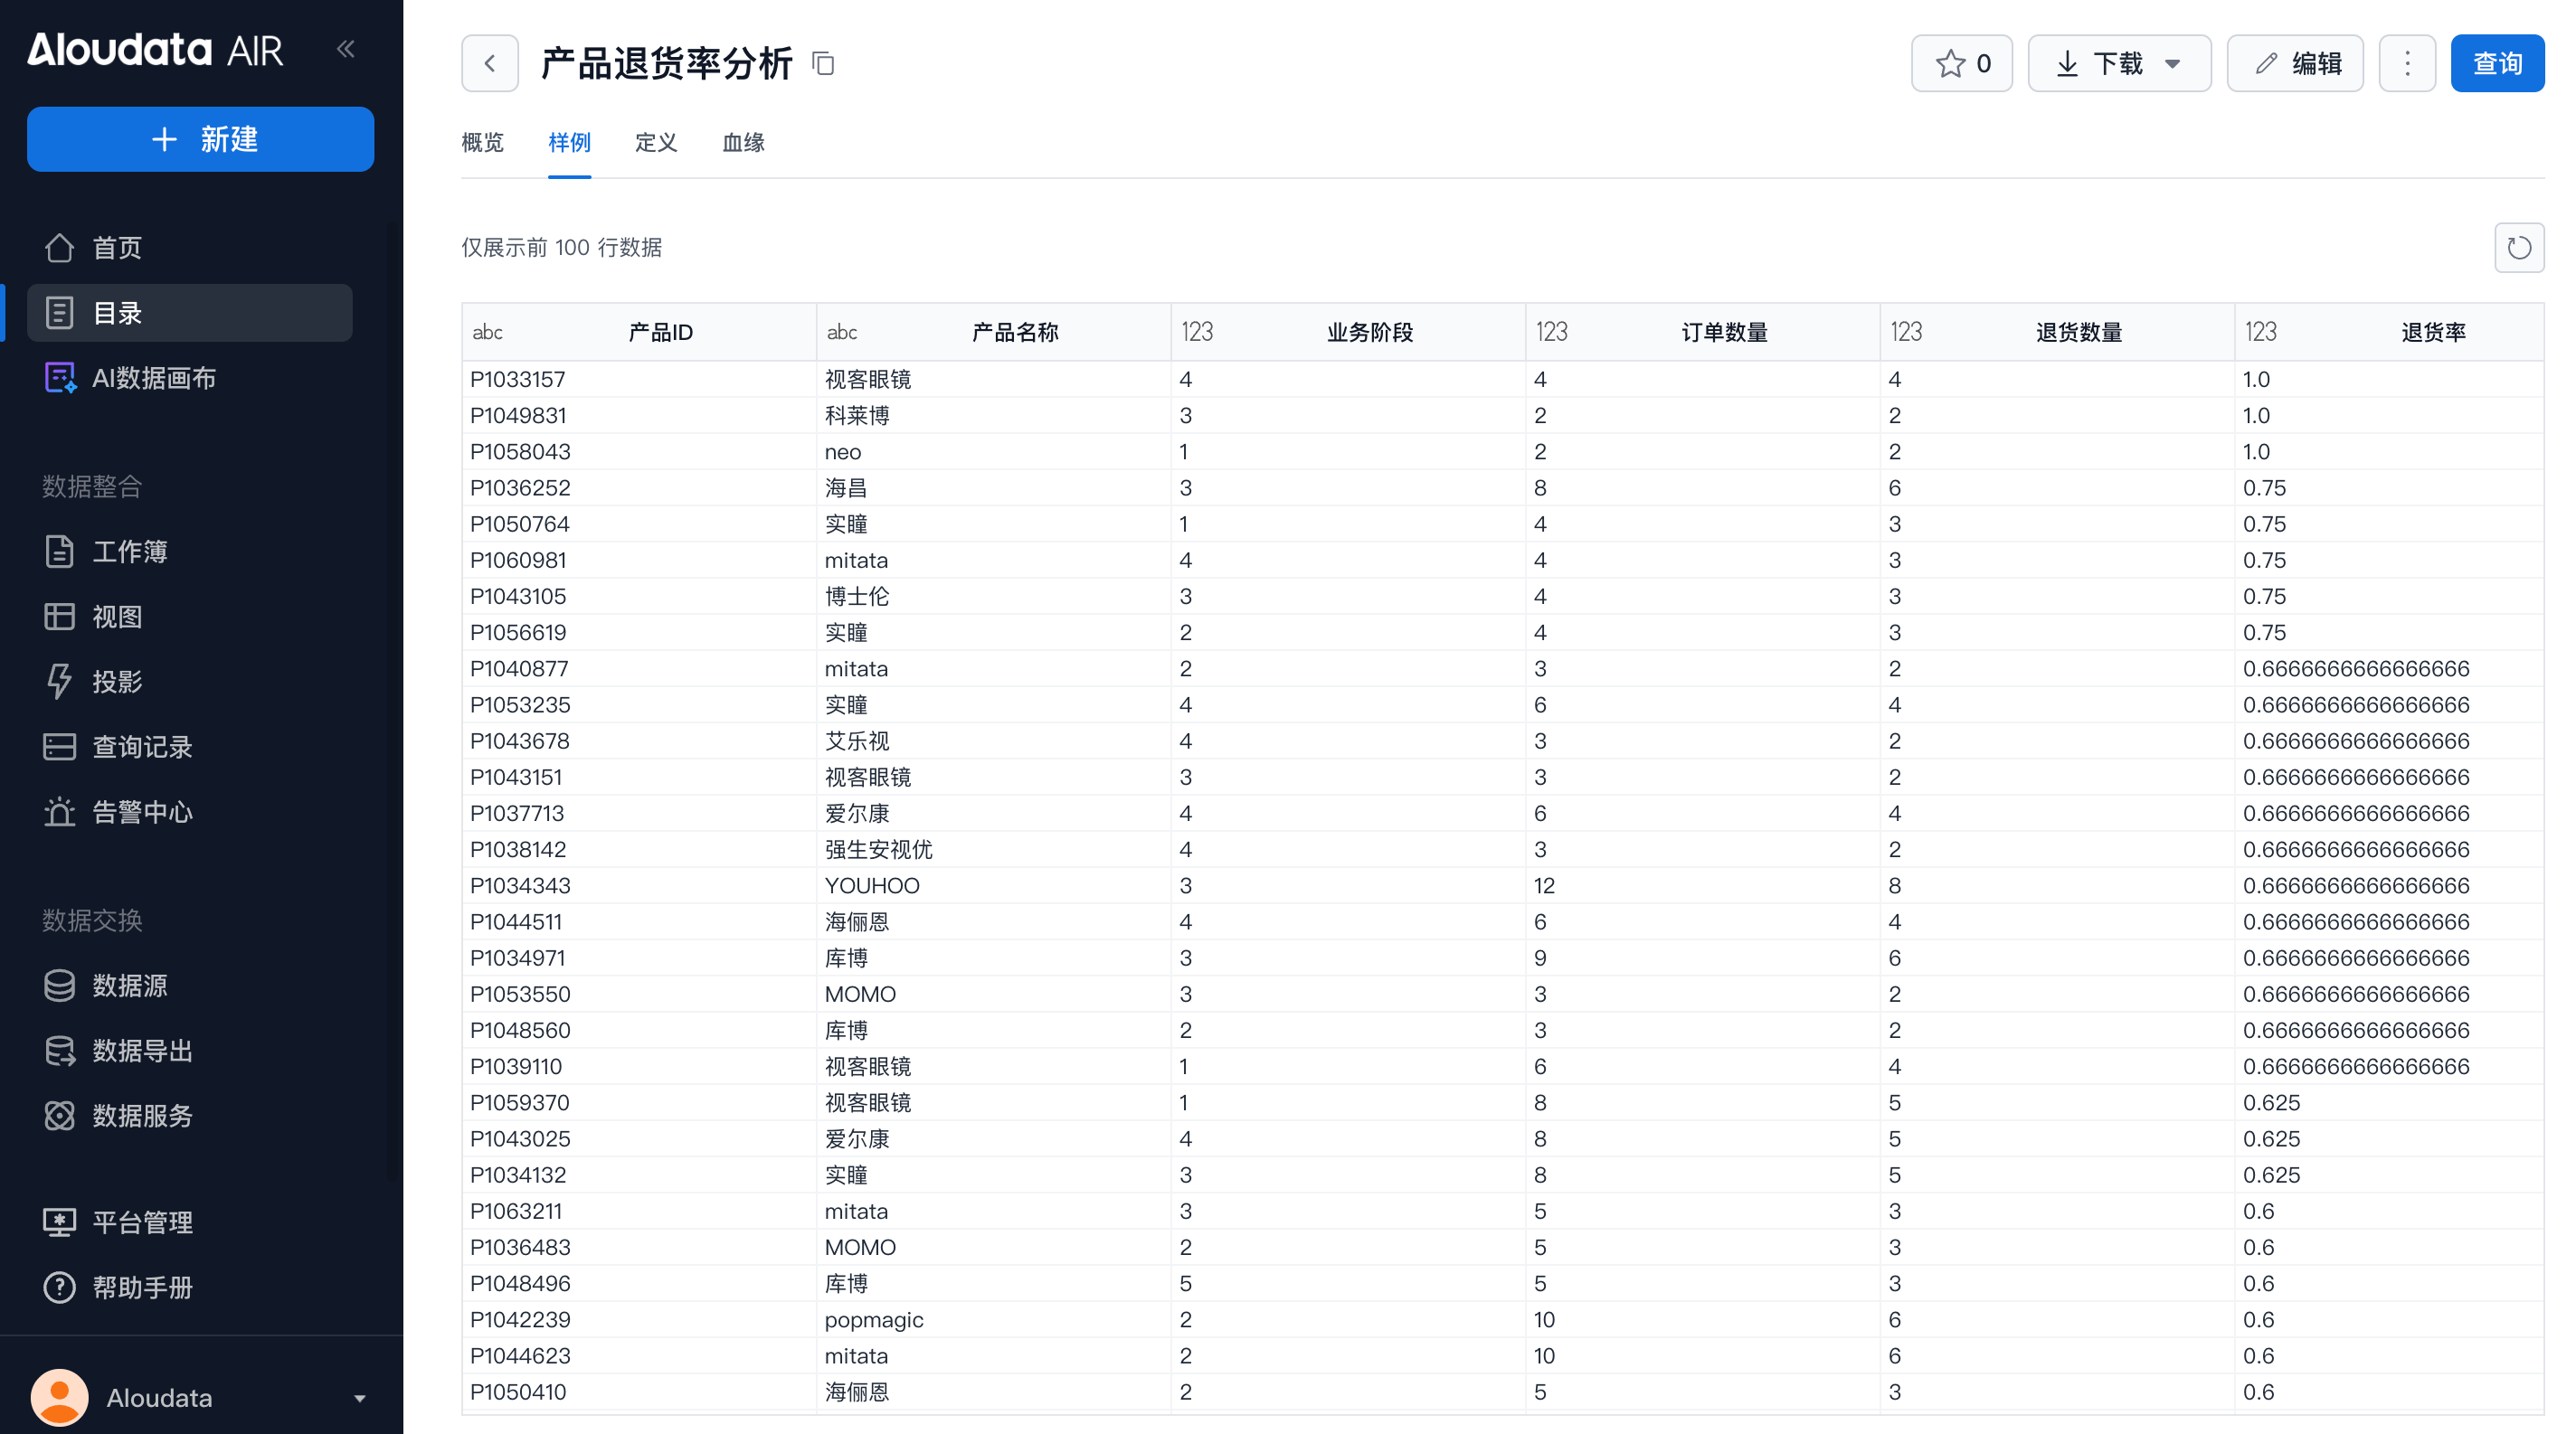Click the 退货率 column header

[2432, 332]
